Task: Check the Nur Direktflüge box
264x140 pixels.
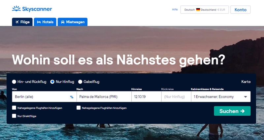Action: (14, 116)
